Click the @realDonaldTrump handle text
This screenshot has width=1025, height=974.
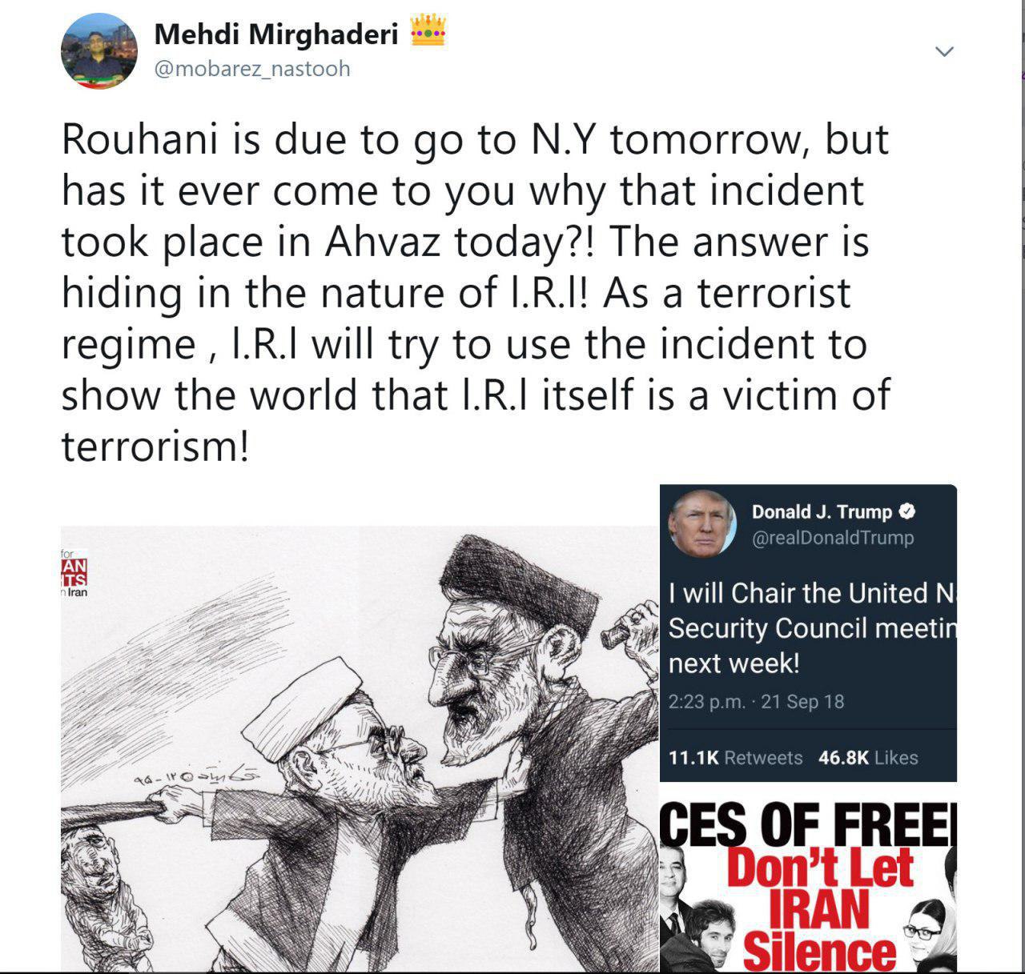(x=832, y=538)
